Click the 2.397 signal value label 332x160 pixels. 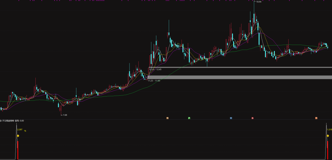[20, 129]
